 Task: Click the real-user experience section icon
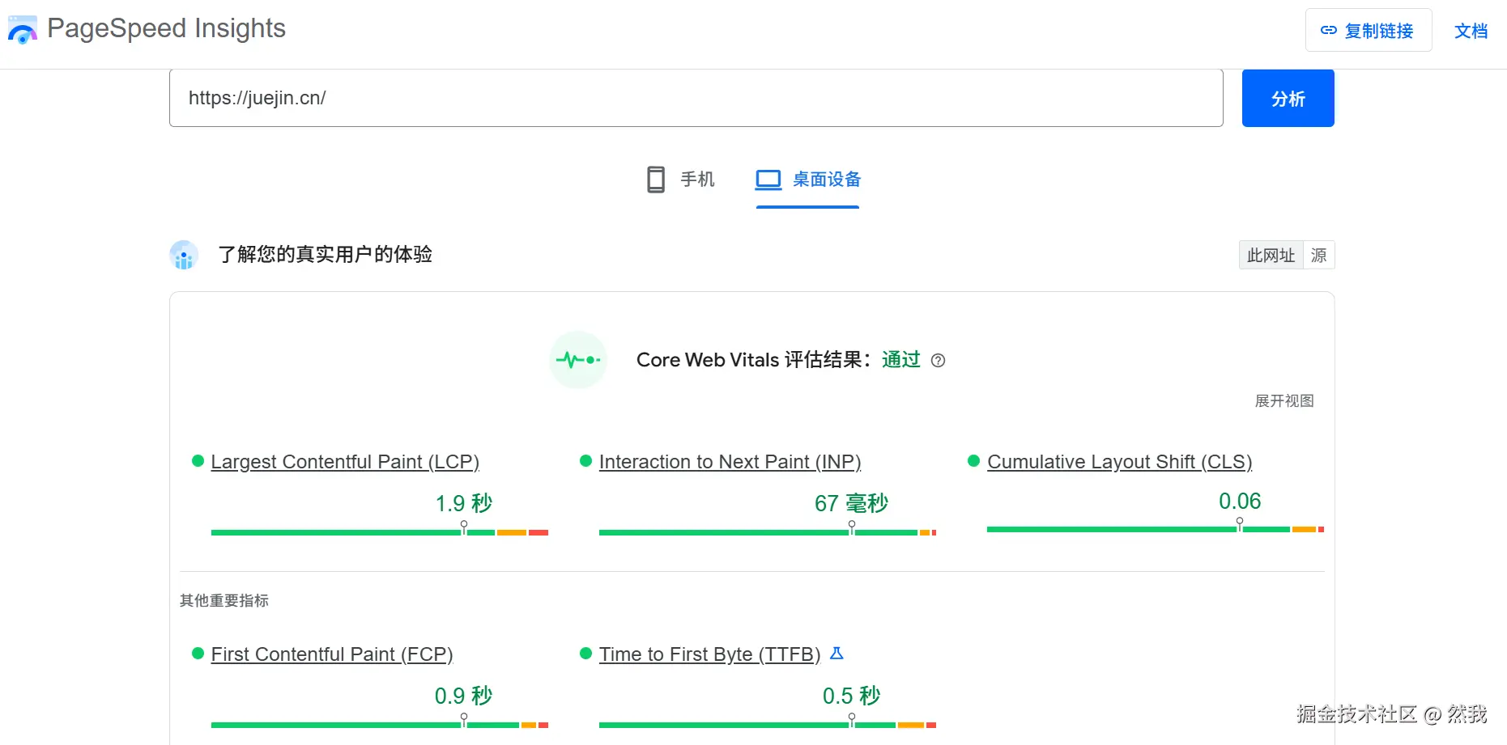point(184,255)
